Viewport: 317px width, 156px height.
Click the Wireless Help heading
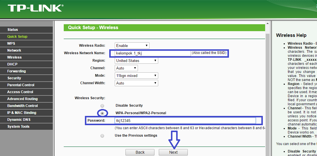tap(291, 35)
